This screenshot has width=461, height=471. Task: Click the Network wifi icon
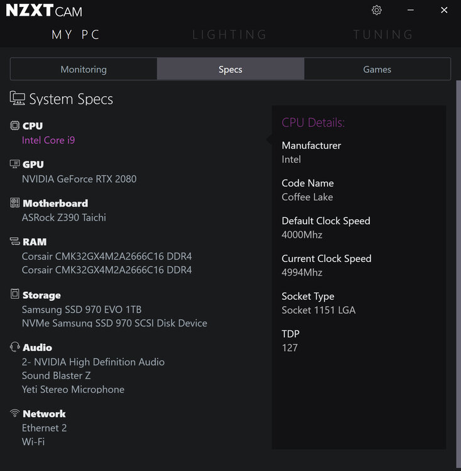14,413
